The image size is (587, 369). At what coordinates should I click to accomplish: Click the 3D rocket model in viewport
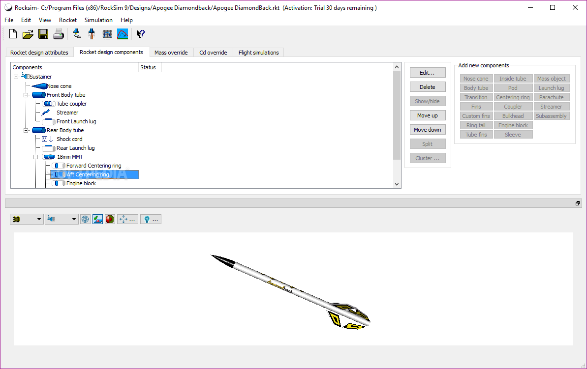[x=290, y=291]
